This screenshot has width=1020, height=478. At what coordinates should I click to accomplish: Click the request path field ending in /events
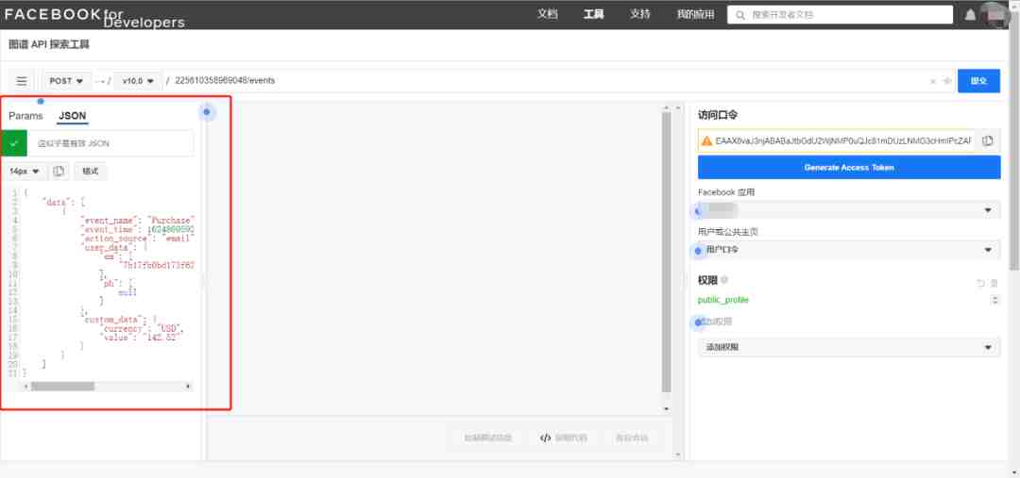(547, 81)
